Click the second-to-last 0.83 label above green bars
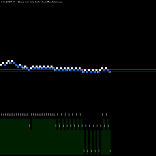 pyautogui.click(x=103, y=115)
